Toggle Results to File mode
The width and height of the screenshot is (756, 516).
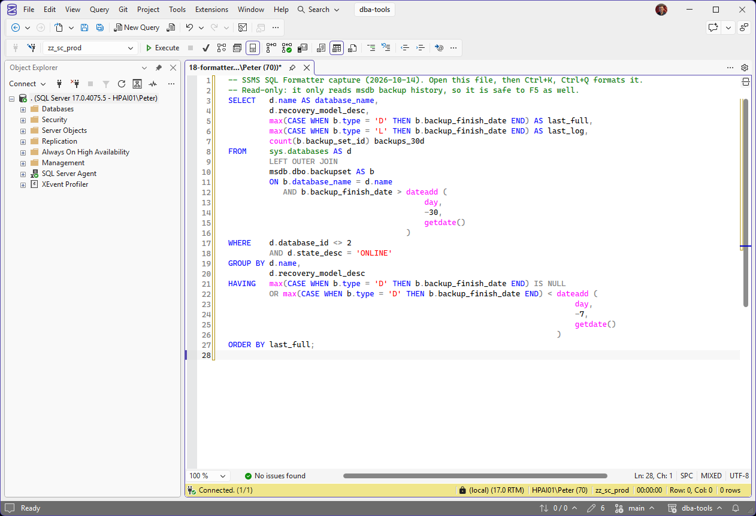352,48
